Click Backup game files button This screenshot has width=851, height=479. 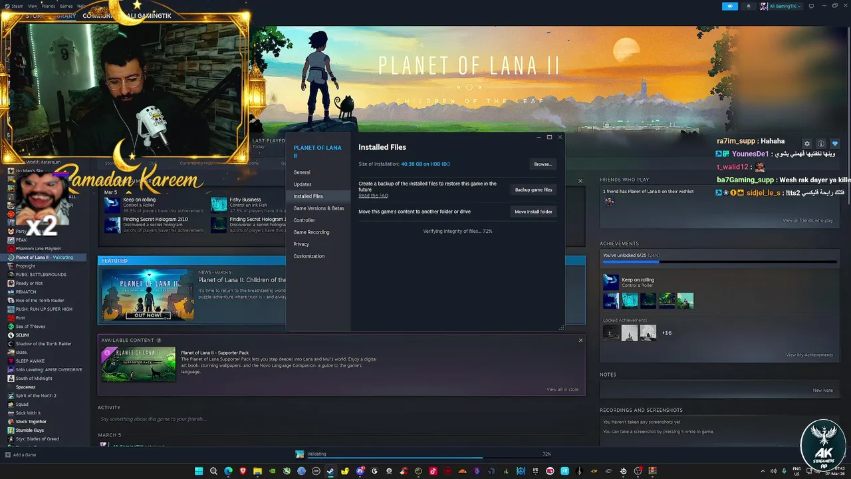[x=533, y=190]
